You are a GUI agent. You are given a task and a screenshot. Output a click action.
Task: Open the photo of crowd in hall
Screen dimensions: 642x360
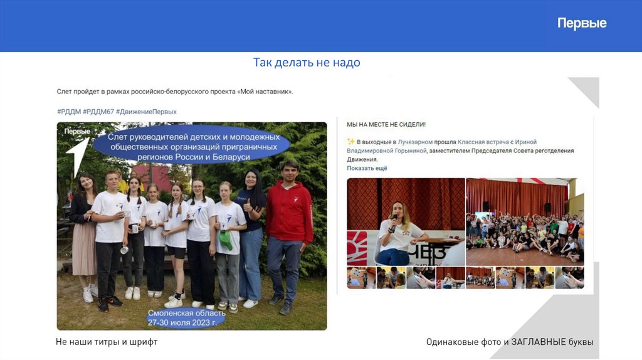[525, 221]
